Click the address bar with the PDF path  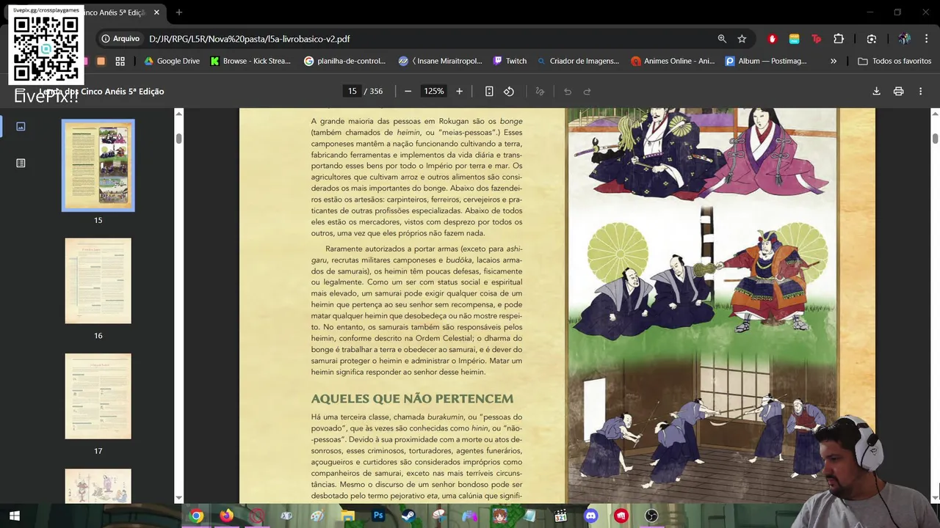(x=426, y=39)
